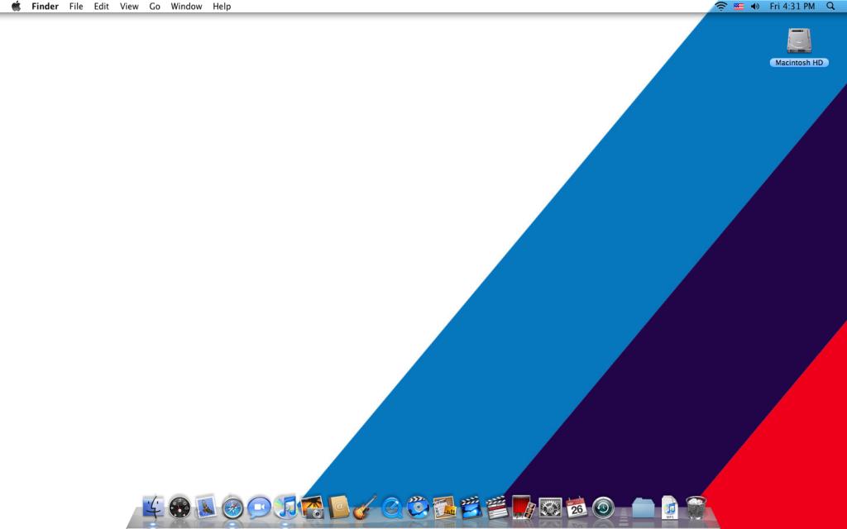Open the Go menu
Screen dimensions: 847x529
155,6
